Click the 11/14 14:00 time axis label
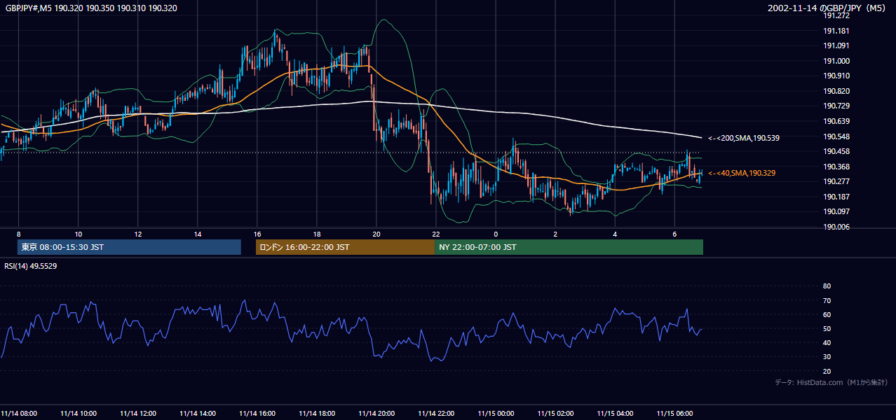 (x=198, y=413)
